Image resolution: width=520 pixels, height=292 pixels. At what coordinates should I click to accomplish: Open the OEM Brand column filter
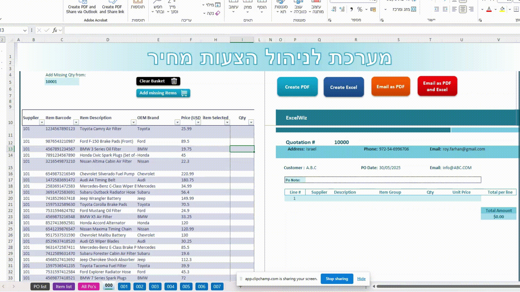tap(177, 122)
